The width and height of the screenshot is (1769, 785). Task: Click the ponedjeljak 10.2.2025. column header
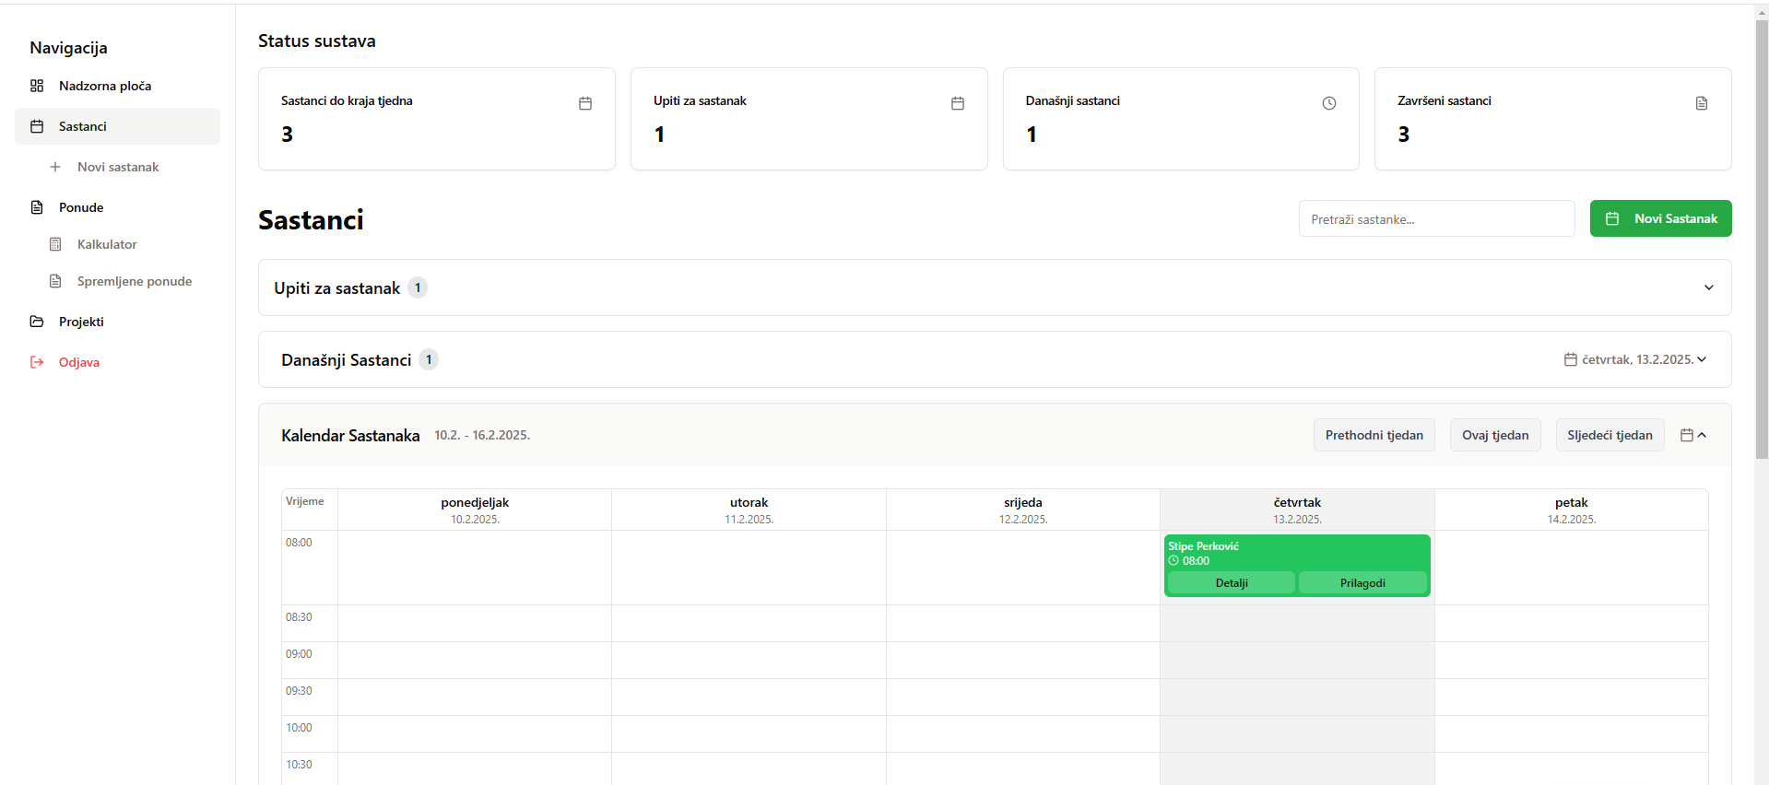point(475,510)
